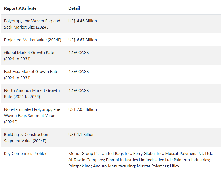Click the Detail column header
Viewport: 222px width, 172px height.
click(74, 8)
